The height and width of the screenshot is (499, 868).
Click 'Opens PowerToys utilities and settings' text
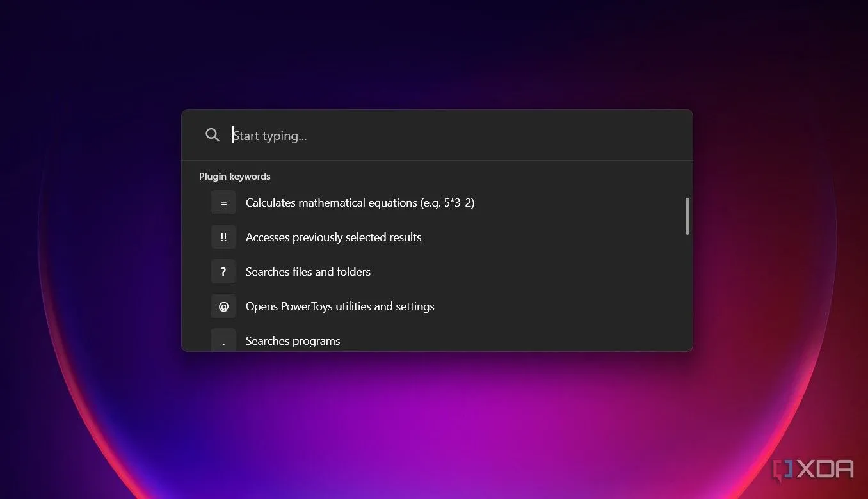340,306
